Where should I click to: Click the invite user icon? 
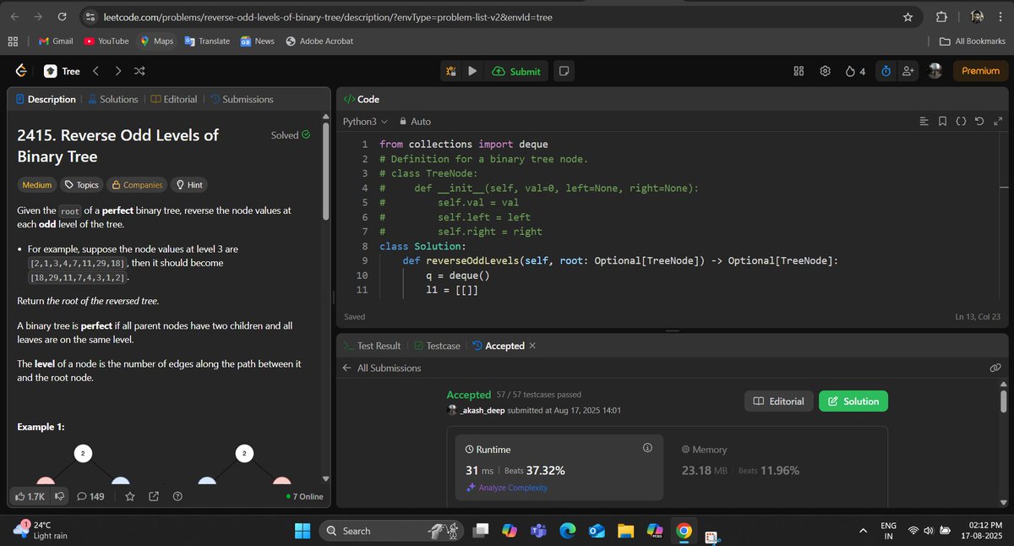[908, 72]
